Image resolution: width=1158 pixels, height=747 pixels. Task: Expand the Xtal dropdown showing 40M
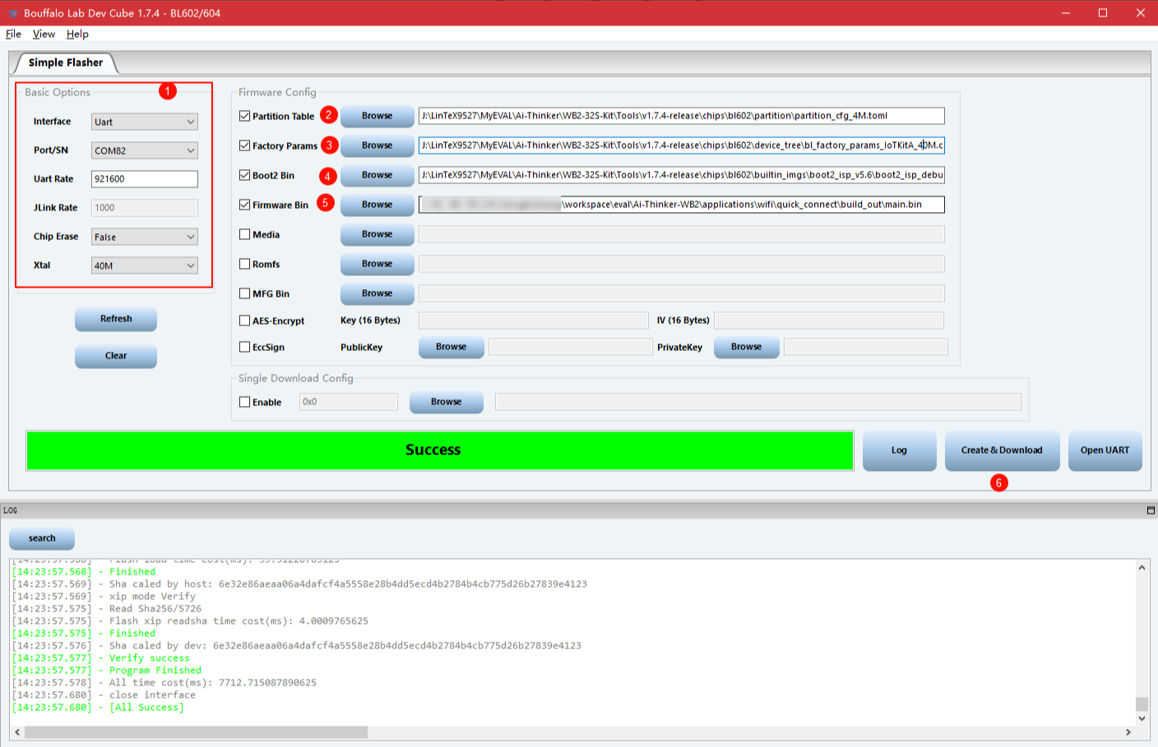[x=145, y=265]
